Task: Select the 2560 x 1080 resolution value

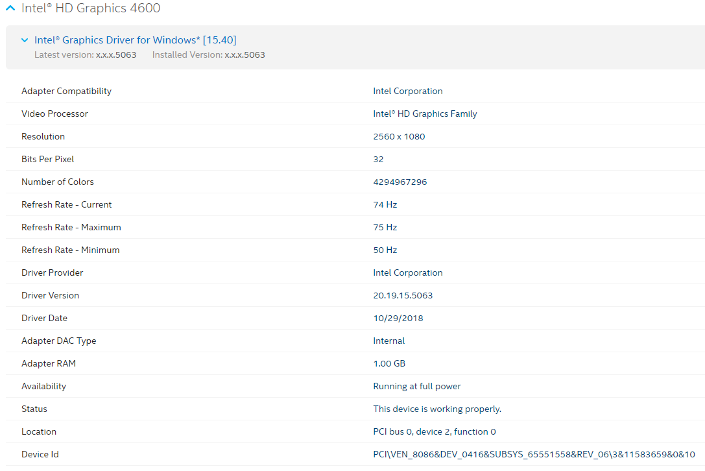Action: coord(400,136)
